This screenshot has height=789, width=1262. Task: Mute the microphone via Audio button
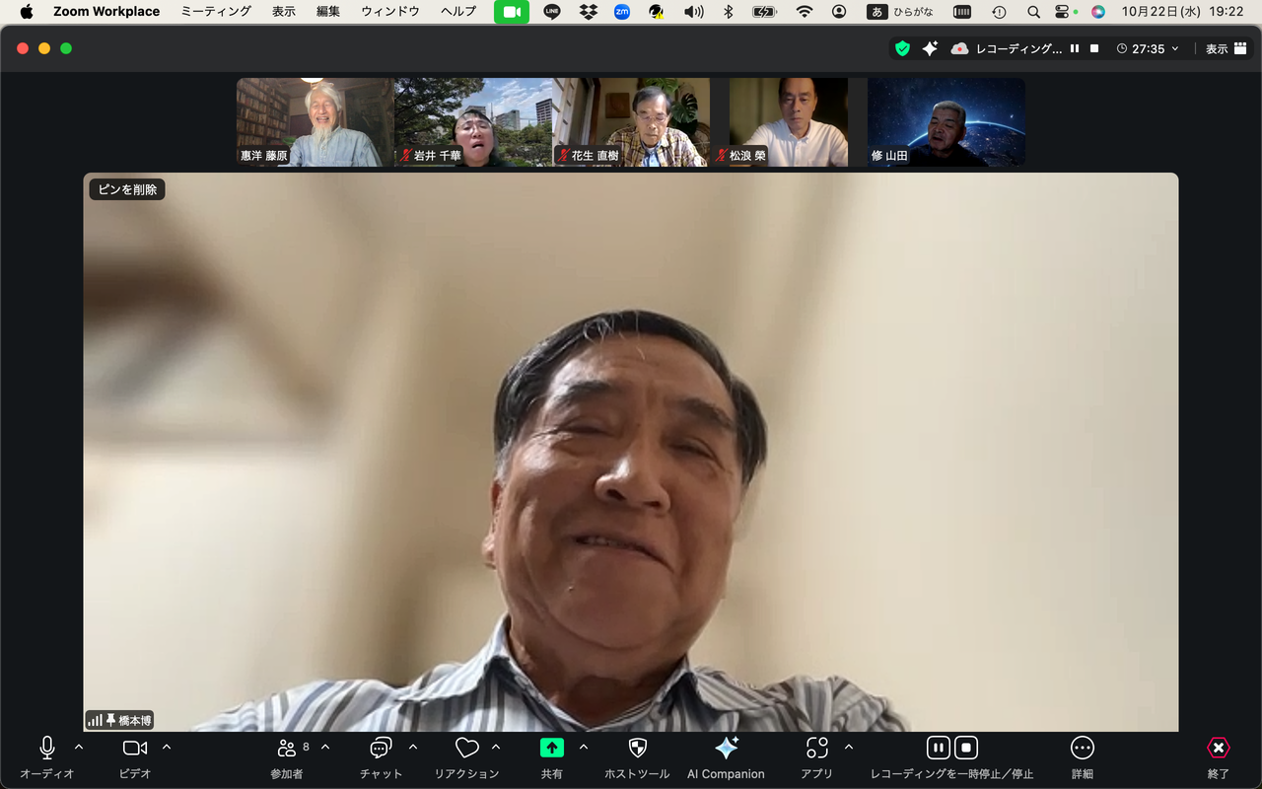coord(46,756)
